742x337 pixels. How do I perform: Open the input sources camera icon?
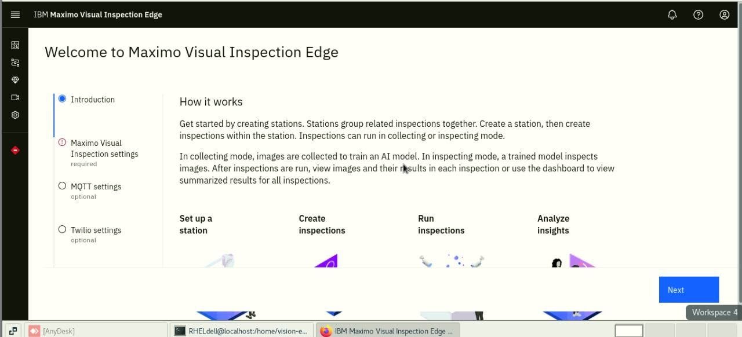pos(15,97)
